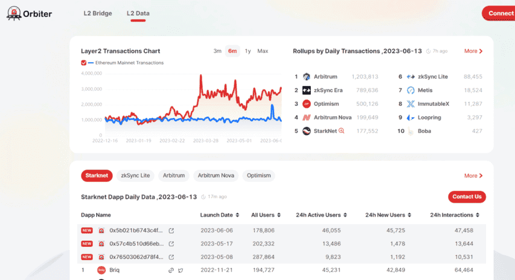Click the 0x5b021b6743c4f... dapp name
This screenshot has width=515, height=280.
tap(136, 231)
